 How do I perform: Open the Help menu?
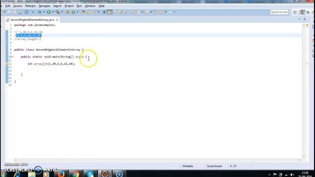tap(101, 6)
